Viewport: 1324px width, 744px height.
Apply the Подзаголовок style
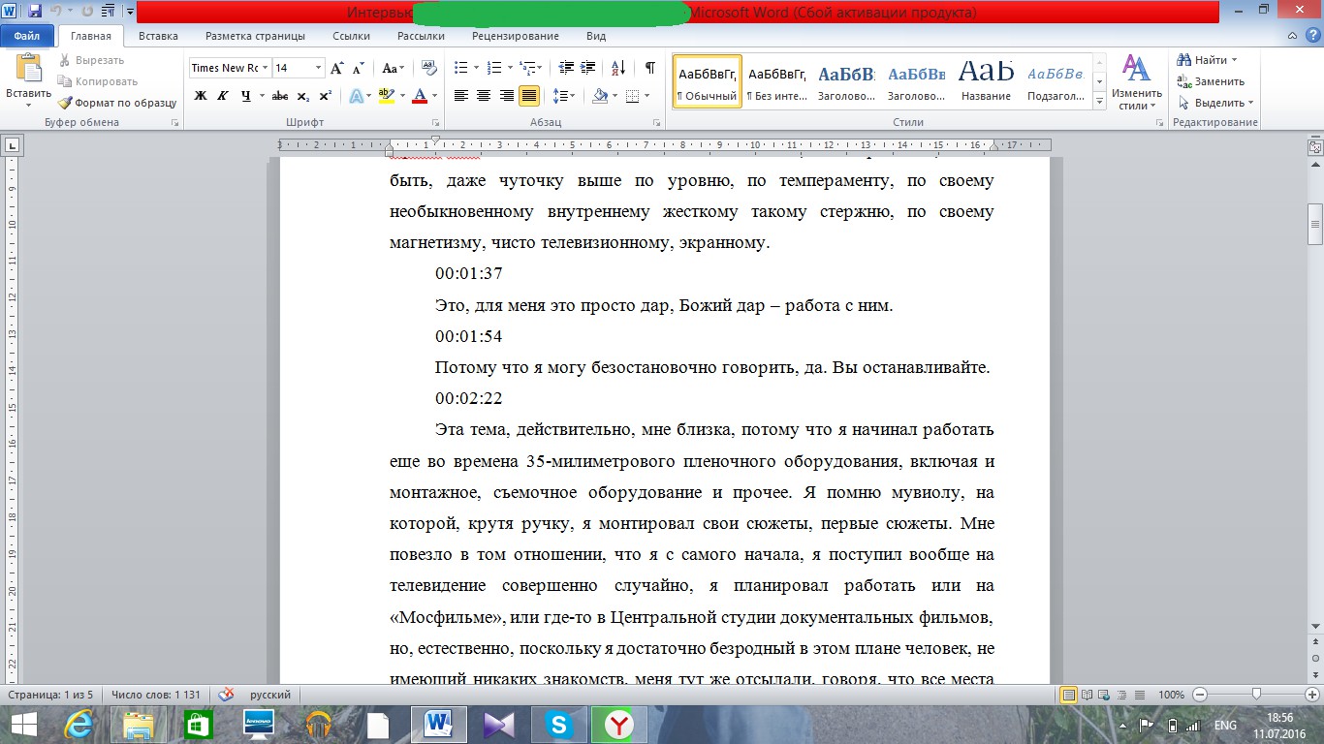click(1056, 81)
